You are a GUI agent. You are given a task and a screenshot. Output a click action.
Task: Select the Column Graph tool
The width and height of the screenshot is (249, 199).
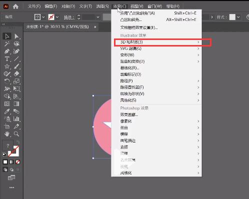coord(16,119)
